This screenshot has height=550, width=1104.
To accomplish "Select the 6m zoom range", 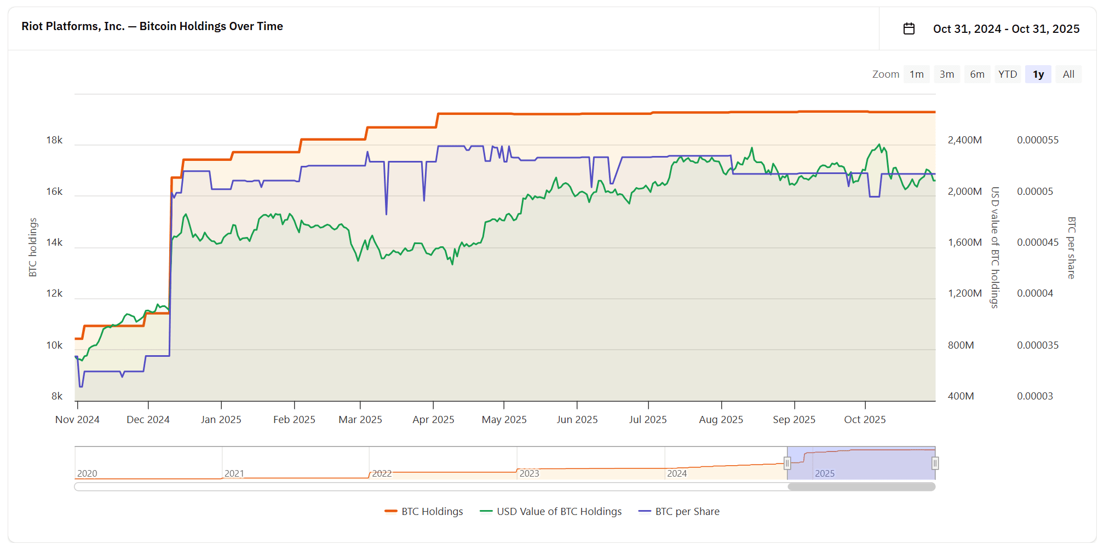I will 978,74.
